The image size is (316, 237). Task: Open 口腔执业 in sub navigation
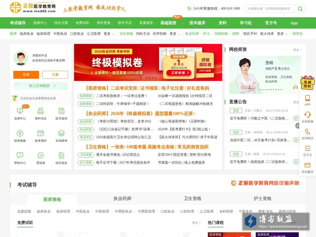coord(77,34)
